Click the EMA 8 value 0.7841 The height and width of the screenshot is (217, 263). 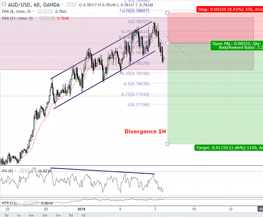point(61,11)
